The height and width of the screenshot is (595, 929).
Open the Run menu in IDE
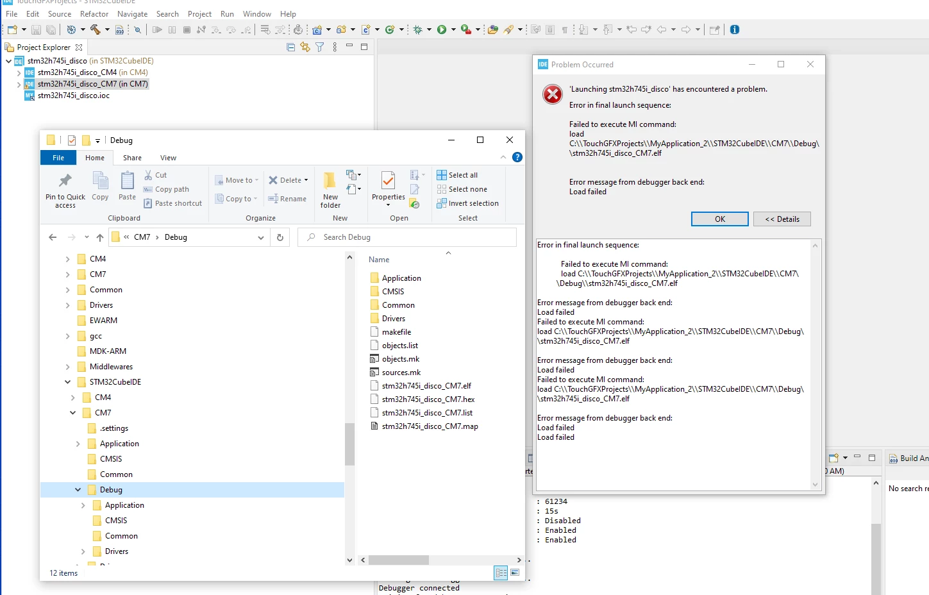tap(227, 13)
